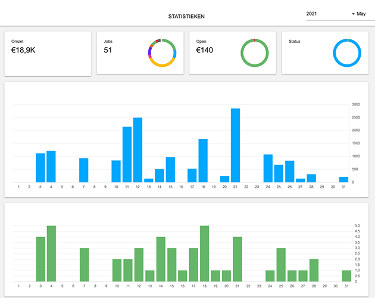Open the May month selector
This screenshot has height=298, width=375.
pyautogui.click(x=361, y=14)
